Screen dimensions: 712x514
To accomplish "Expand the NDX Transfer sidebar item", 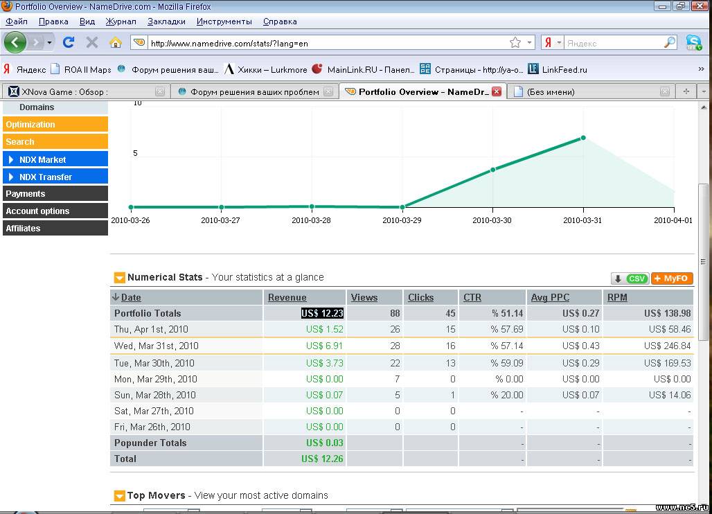I will 11,177.
